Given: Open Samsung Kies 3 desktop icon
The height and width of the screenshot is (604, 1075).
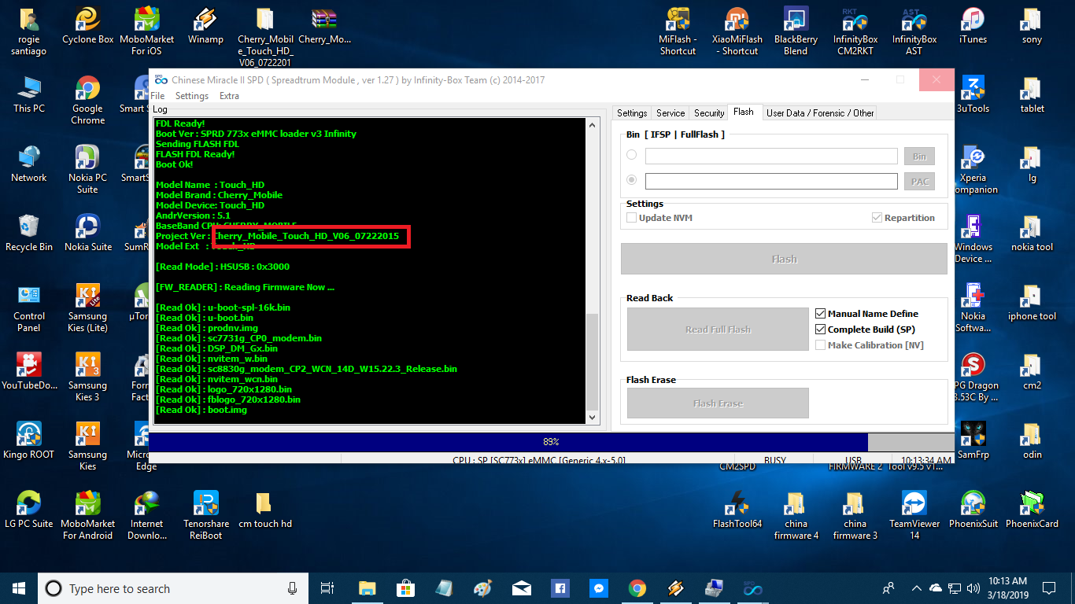Looking at the screenshot, I should tap(87, 377).
